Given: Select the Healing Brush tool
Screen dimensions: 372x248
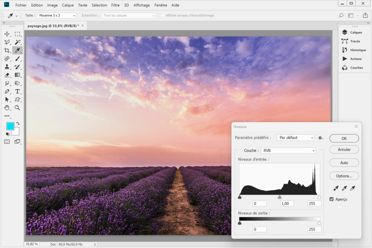Looking at the screenshot, I should click(7, 58).
